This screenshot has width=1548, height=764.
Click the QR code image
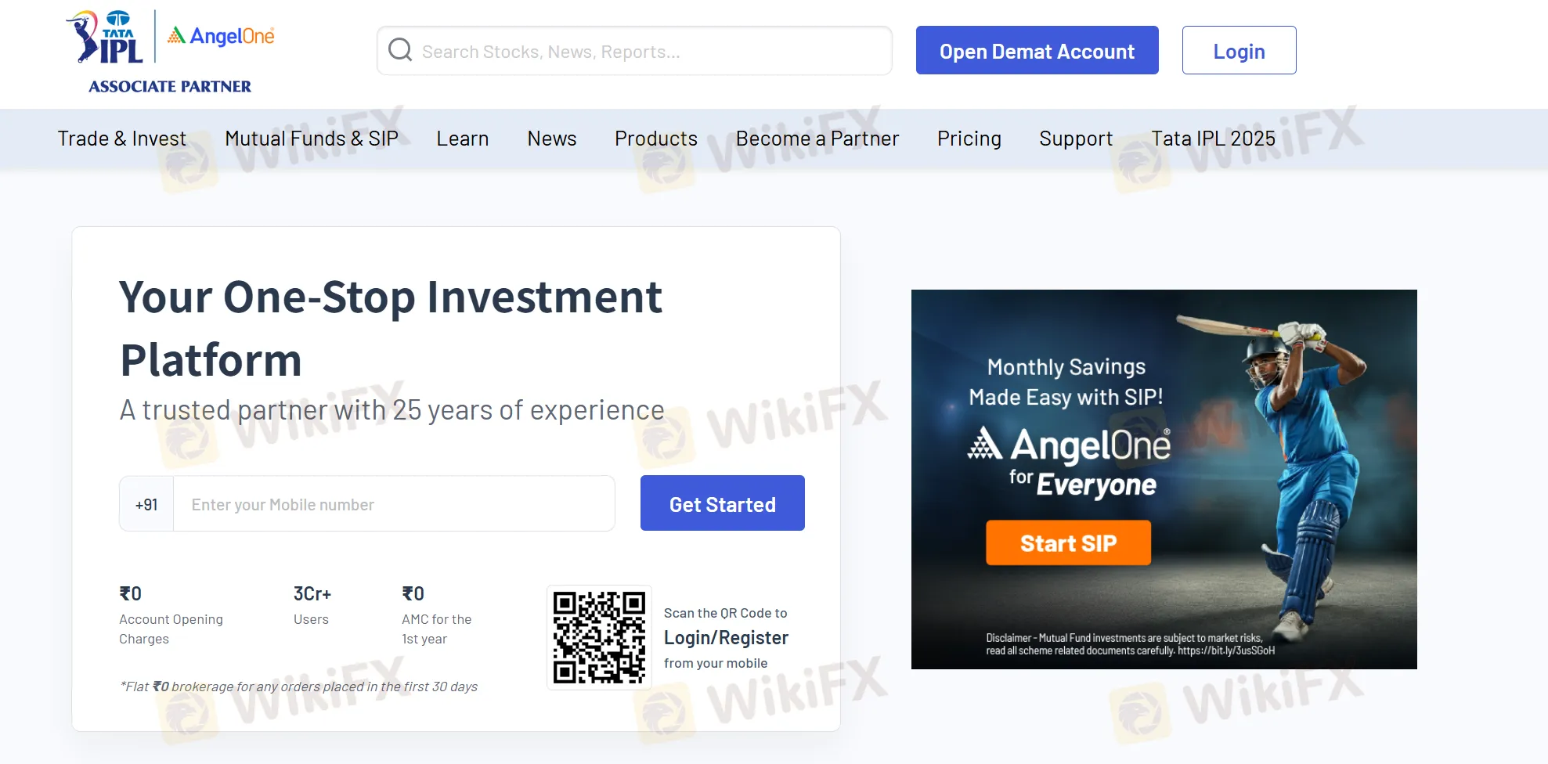point(599,637)
